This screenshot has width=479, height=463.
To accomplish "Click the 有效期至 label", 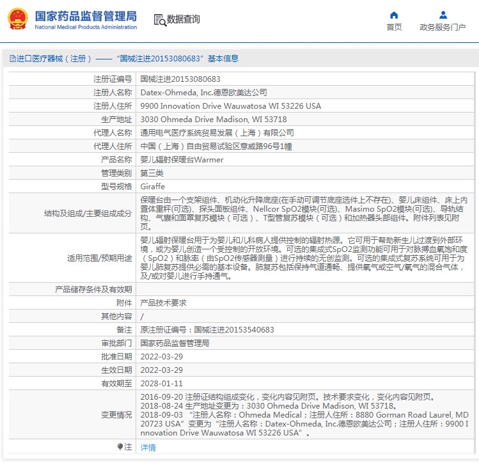I will click(x=116, y=384).
